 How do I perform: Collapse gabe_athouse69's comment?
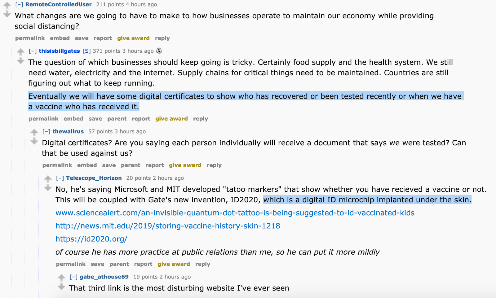74,277
